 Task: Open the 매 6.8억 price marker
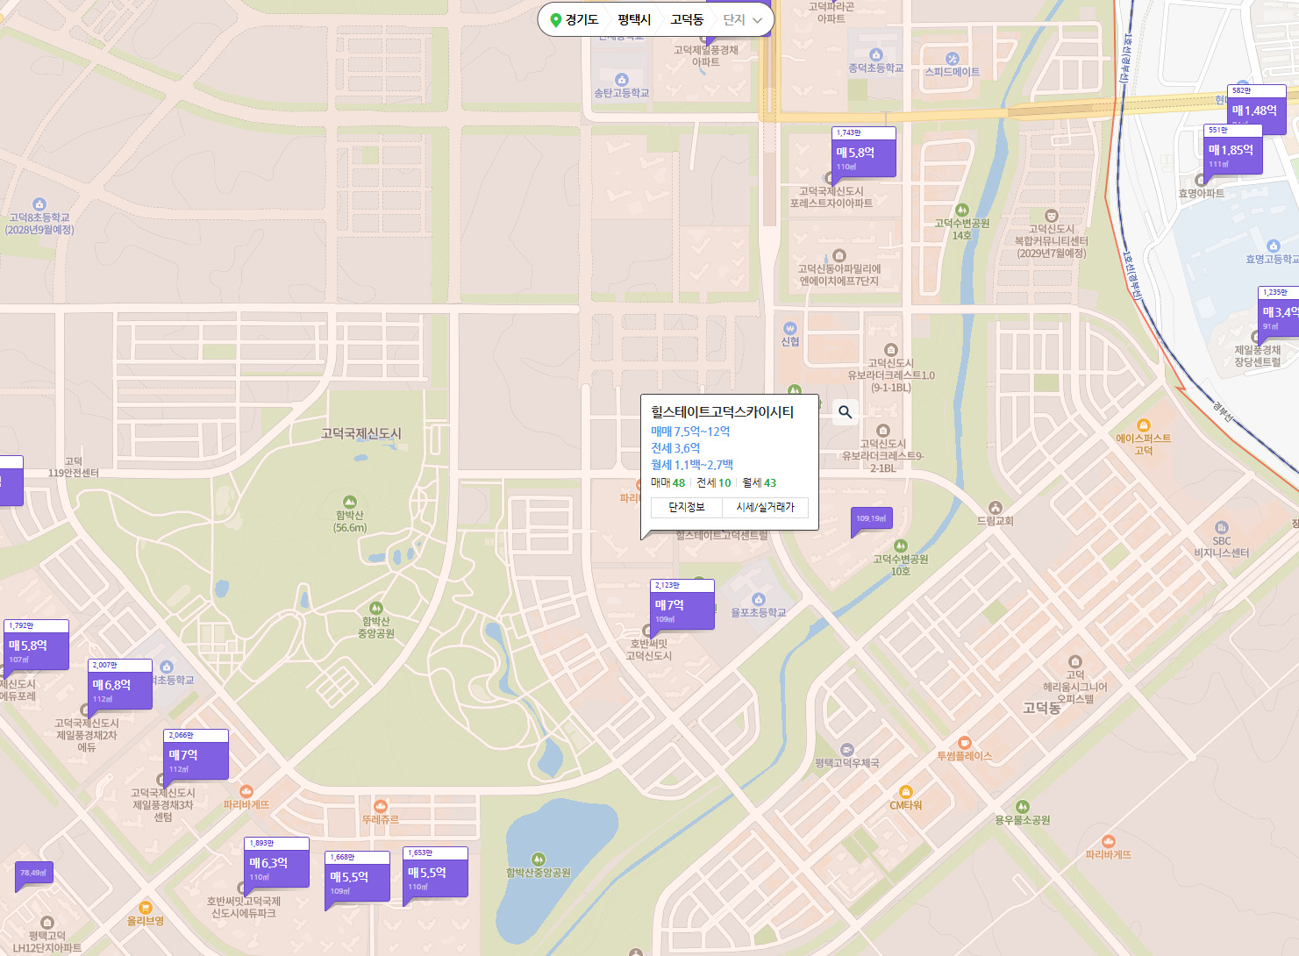(119, 684)
